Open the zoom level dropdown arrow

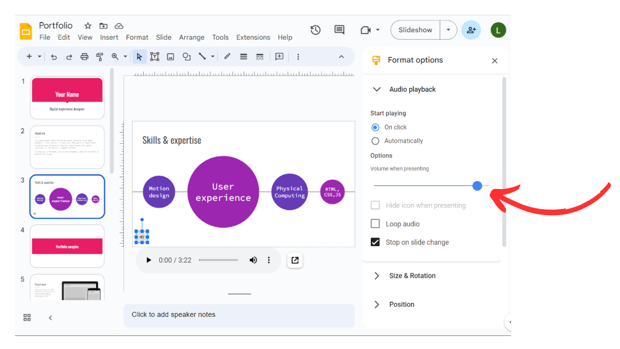point(125,57)
